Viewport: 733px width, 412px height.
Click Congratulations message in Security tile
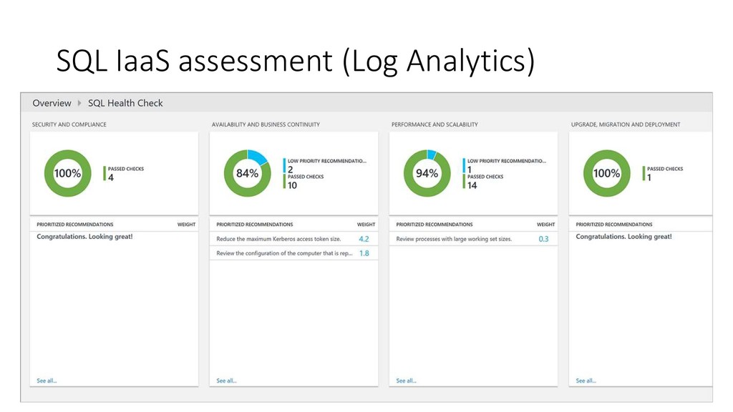(84, 236)
